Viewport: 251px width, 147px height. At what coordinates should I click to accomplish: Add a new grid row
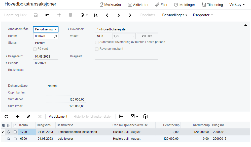coord(18,117)
